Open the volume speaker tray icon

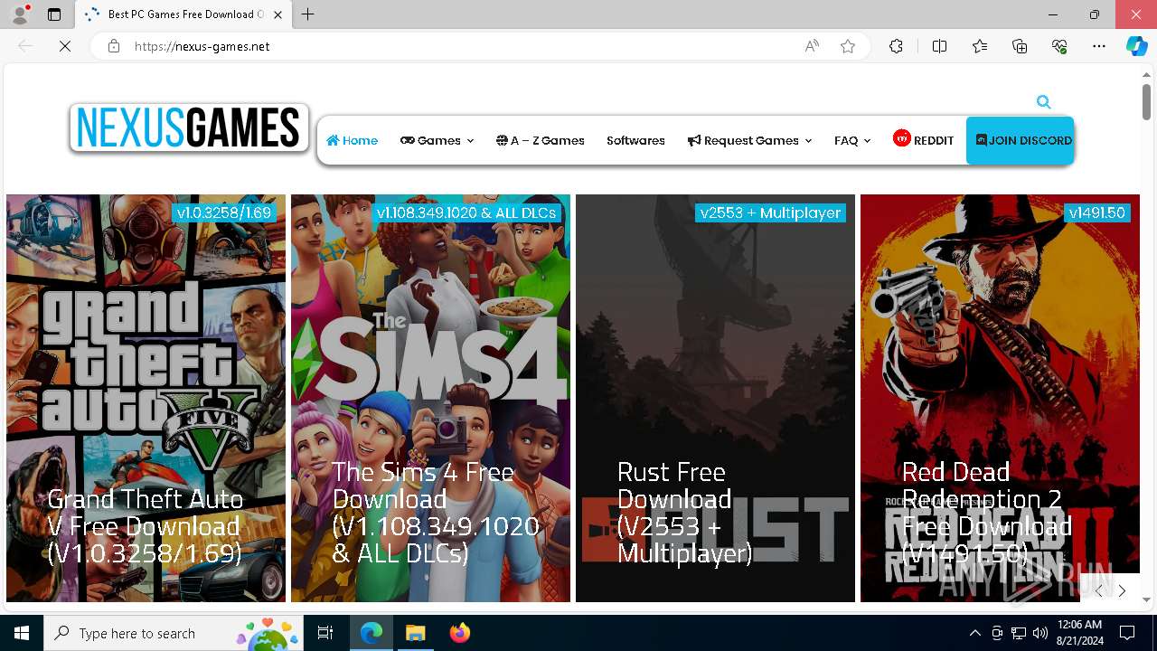(x=1040, y=633)
